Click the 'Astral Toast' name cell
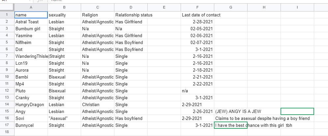 (31, 22)
